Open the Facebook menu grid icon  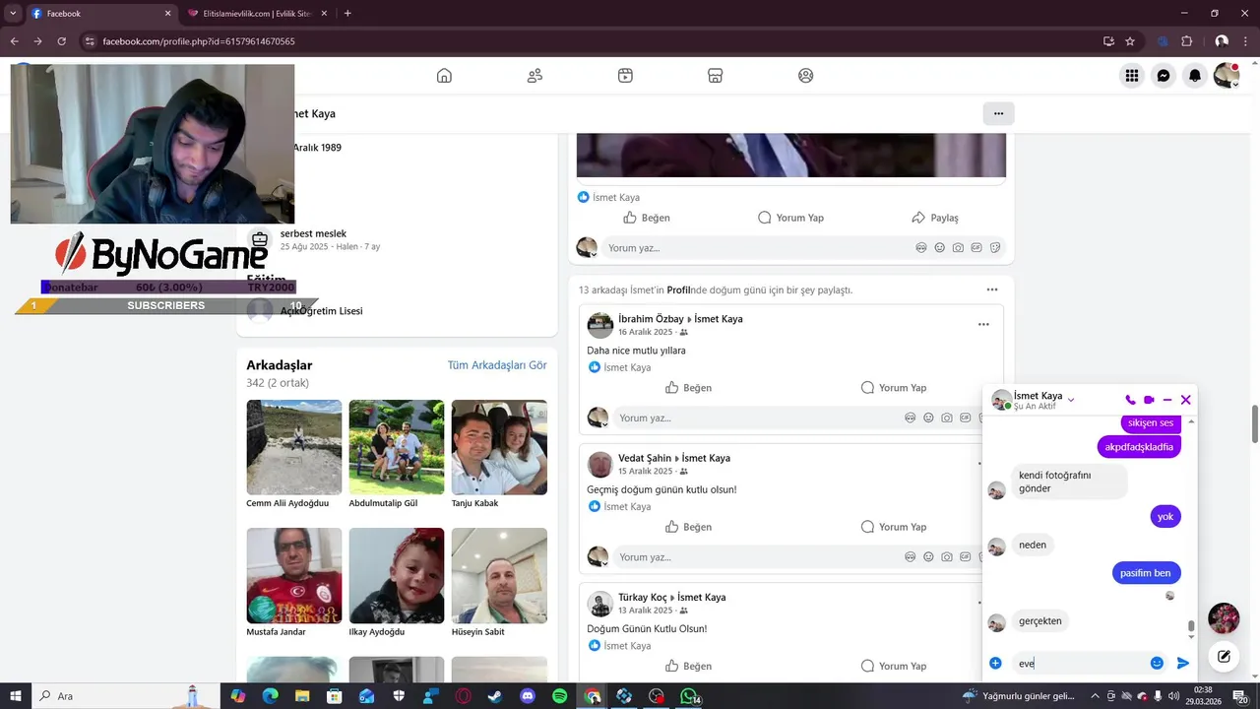(1132, 76)
